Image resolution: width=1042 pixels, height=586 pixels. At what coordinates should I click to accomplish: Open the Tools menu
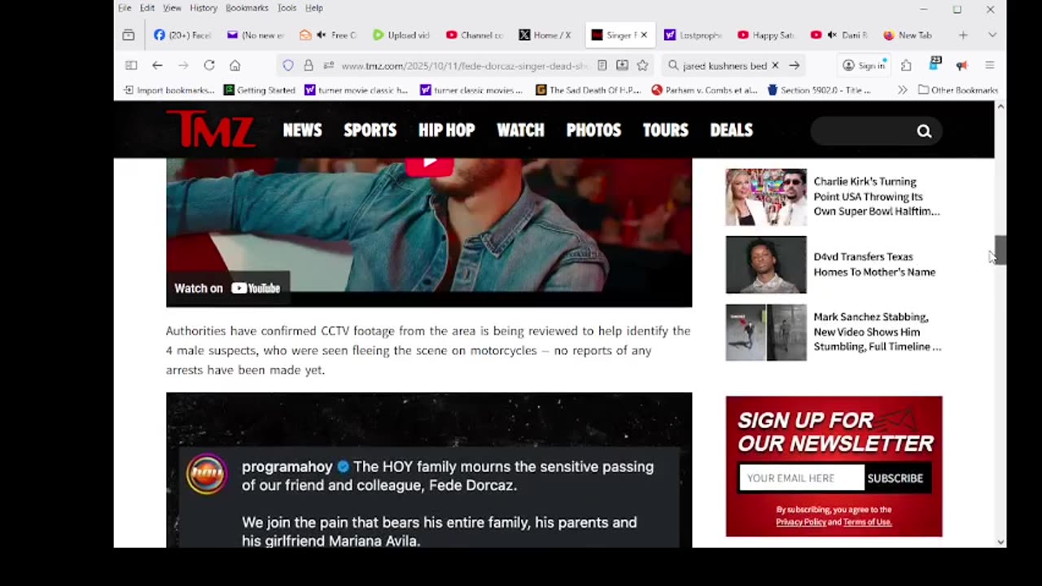(287, 8)
